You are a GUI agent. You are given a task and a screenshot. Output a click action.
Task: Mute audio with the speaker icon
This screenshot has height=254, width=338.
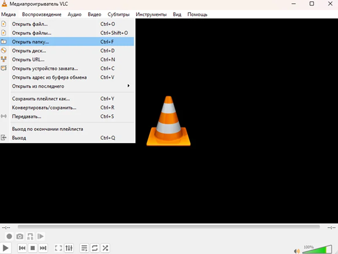[297, 251]
